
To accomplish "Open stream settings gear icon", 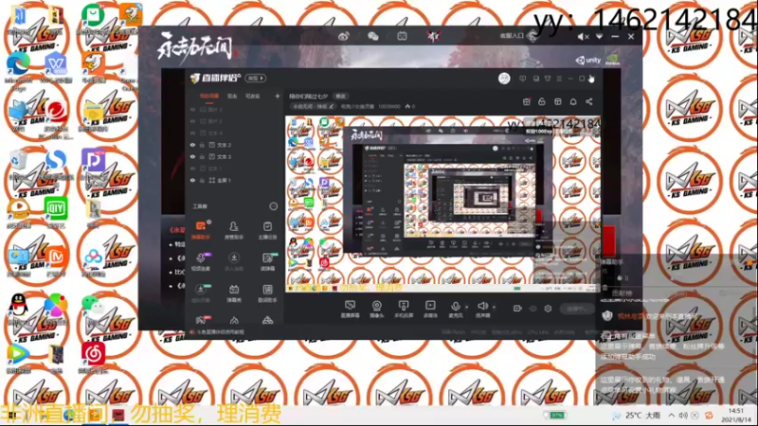I will [x=548, y=309].
